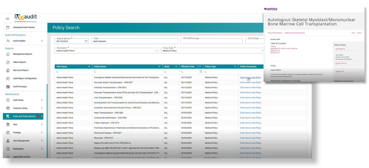The width and height of the screenshot is (369, 168).
Task: Expand the Audit Setup submenu chevron
Action: point(42,100)
